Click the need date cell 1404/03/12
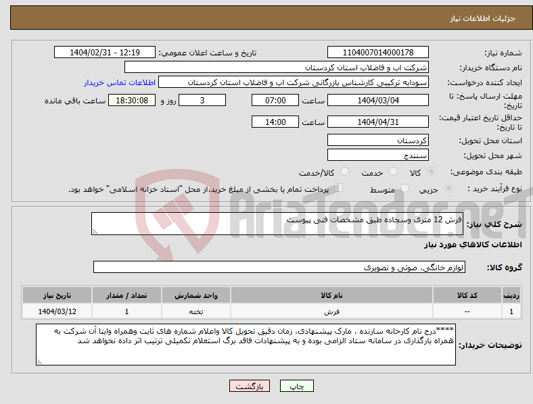 pos(57,311)
